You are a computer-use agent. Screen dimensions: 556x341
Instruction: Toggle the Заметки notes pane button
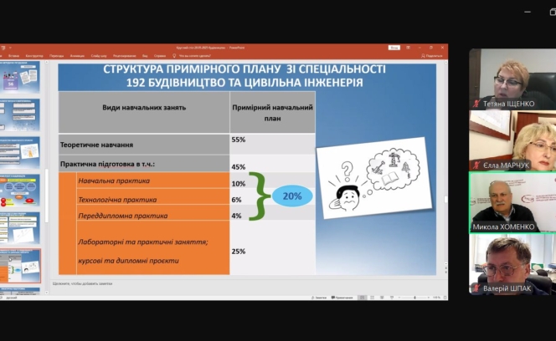click(321, 297)
